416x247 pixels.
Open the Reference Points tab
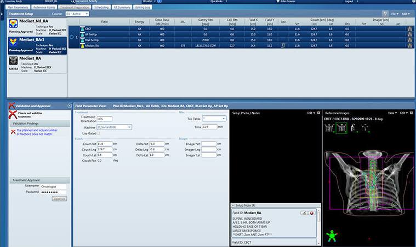click(44, 8)
